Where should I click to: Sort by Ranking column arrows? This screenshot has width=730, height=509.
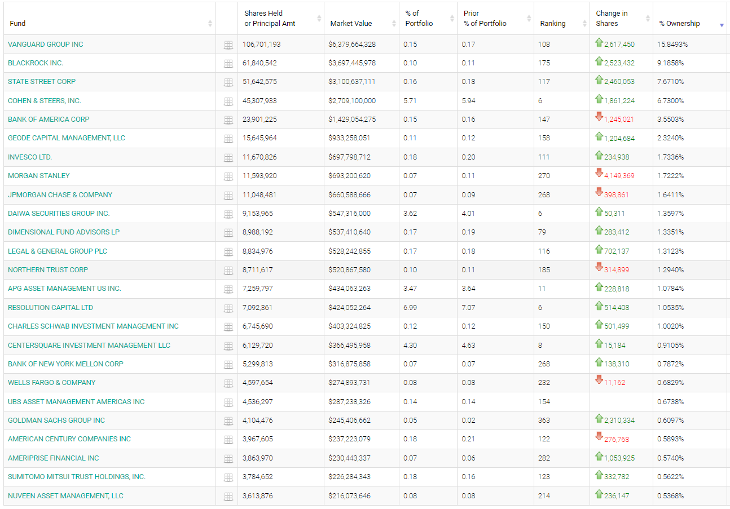pos(584,24)
